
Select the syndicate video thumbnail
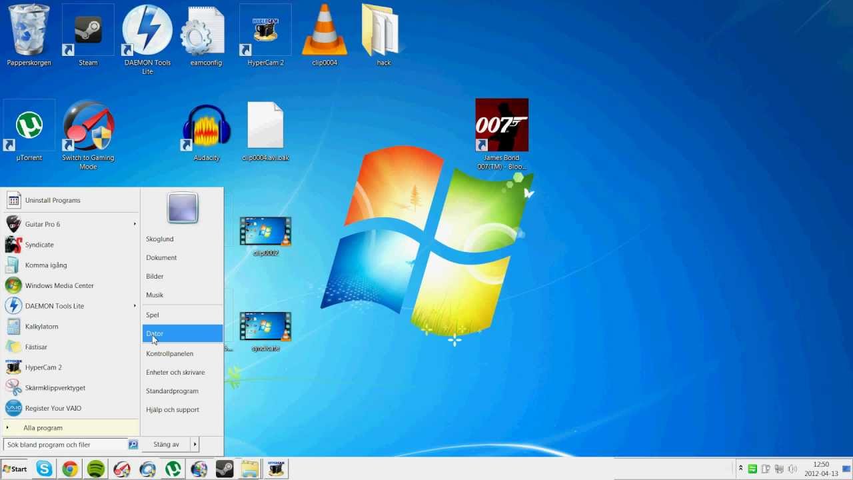265,331
